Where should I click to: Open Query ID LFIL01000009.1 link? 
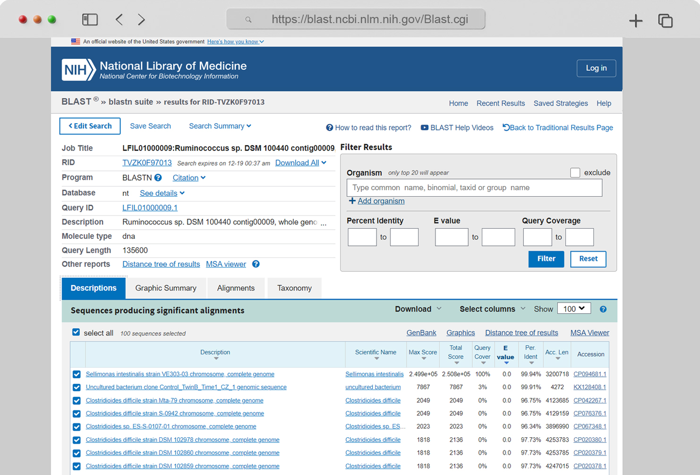coord(150,208)
